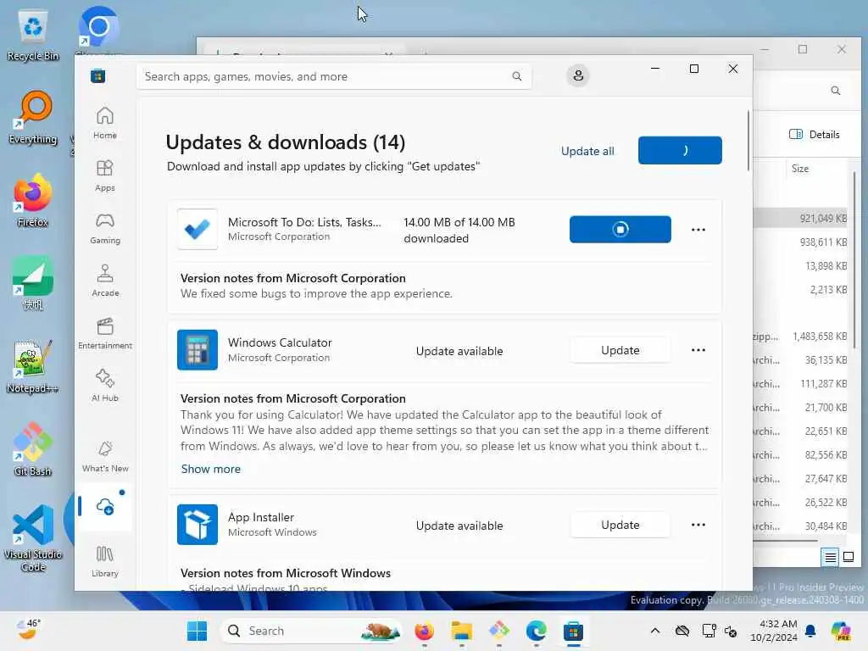The image size is (868, 651).
Task: Open the user account profile icon
Action: click(578, 75)
